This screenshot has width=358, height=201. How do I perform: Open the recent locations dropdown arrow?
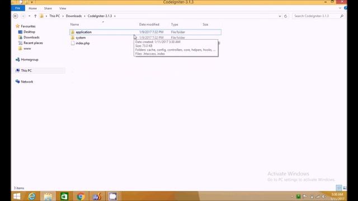tap(29, 16)
